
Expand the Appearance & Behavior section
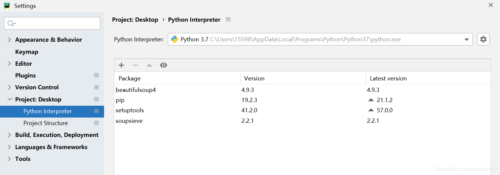click(x=9, y=40)
